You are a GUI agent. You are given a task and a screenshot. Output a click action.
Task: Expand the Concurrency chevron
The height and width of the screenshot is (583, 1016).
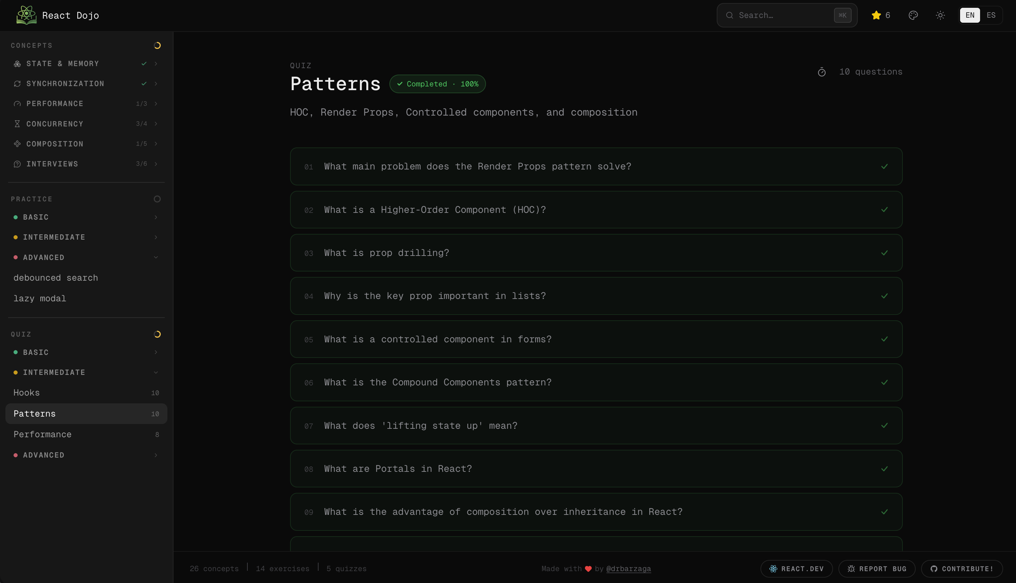tap(156, 124)
